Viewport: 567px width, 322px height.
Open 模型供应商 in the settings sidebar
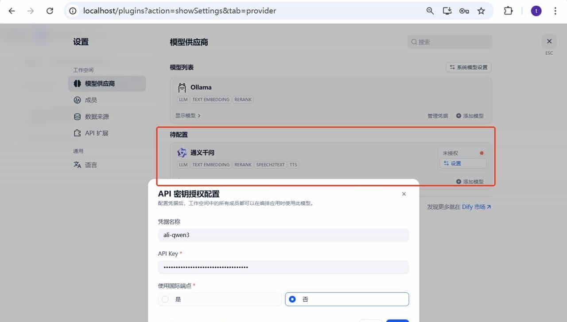tap(107, 83)
